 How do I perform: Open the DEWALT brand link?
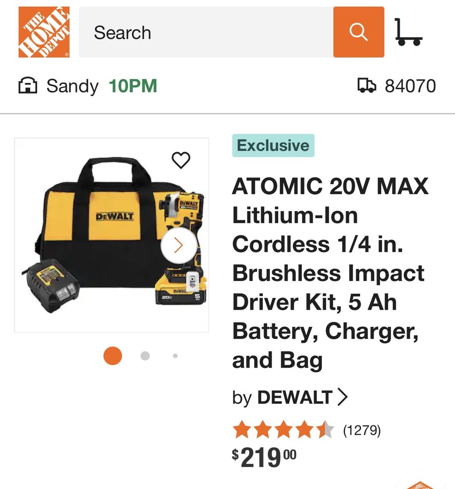(295, 397)
